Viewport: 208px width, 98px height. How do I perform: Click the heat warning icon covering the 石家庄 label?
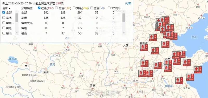144,47
